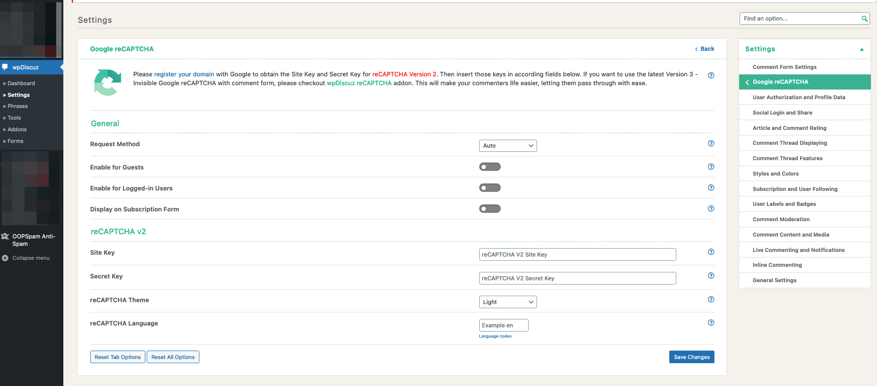The width and height of the screenshot is (877, 386).
Task: Click the wpDiscuz comment bubble icon
Action: [x=5, y=67]
